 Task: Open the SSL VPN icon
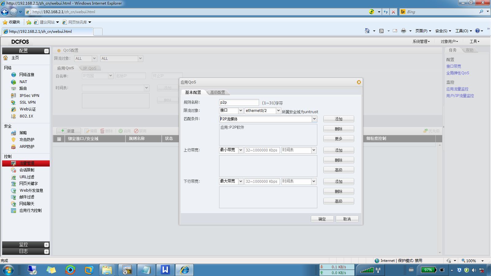[14, 102]
